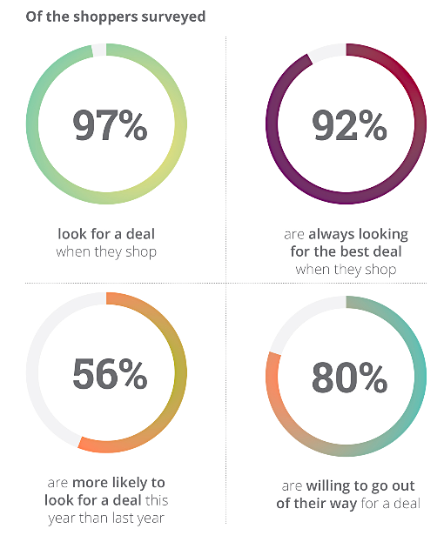Screen dimensions: 444x542
Task: Click the 'are always looking' caption line
Action: click(x=346, y=235)
